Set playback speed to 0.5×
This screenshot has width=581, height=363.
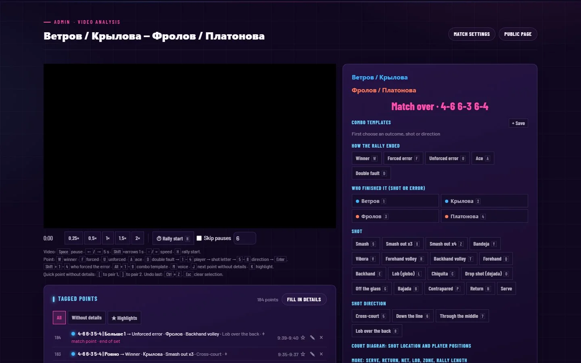pos(92,238)
